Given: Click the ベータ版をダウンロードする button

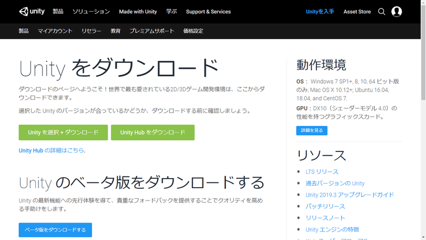Looking at the screenshot, I should coord(55,230).
